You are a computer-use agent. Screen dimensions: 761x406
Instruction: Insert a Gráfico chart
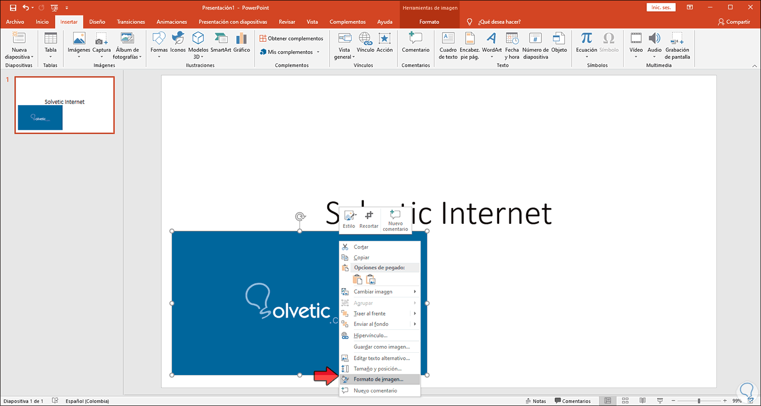(x=241, y=43)
